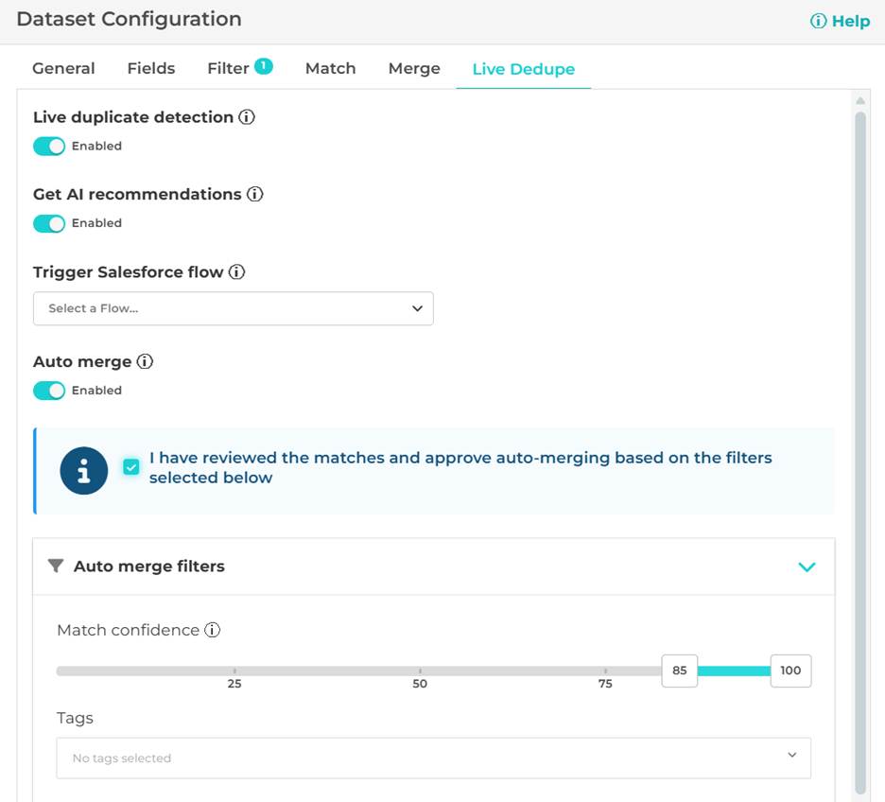Click info icon beside Live duplicate detection
This screenshot has height=802, width=885.
(x=247, y=117)
